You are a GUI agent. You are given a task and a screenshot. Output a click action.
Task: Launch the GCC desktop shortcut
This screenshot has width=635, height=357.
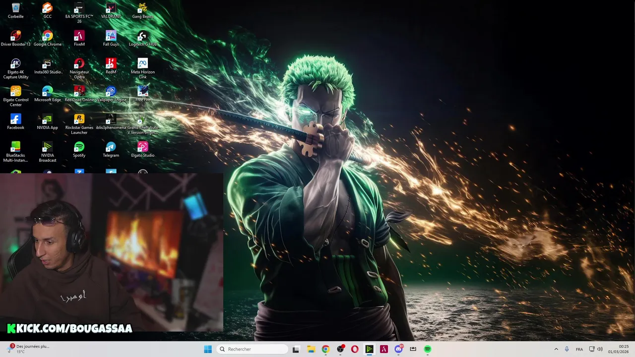pos(47,10)
